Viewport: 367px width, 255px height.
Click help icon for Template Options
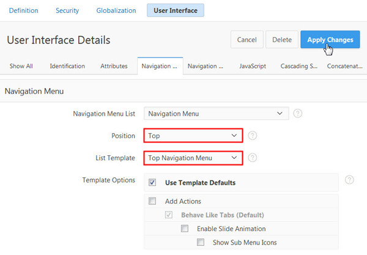click(x=349, y=180)
